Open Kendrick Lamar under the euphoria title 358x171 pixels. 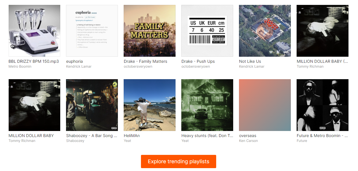pos(79,66)
